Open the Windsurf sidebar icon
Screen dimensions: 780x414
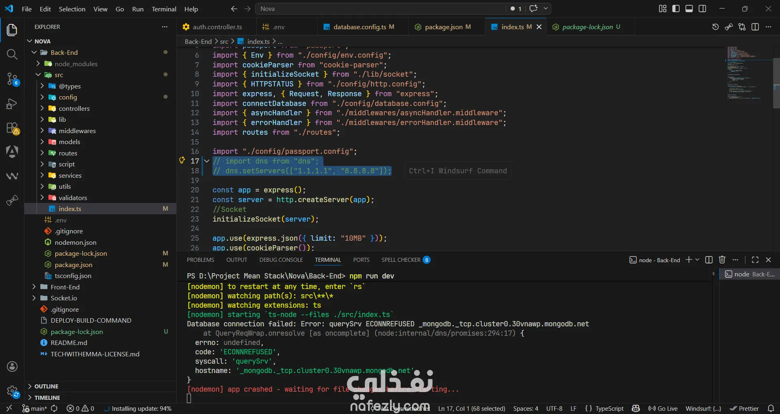[12, 176]
